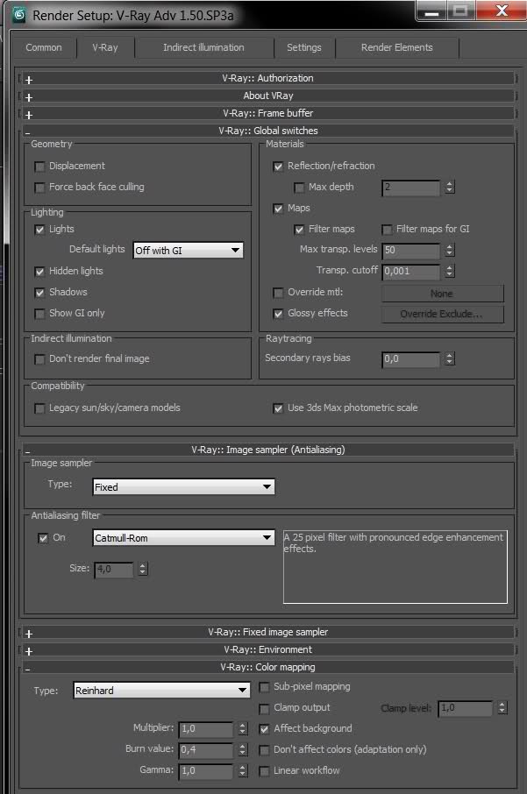The height and width of the screenshot is (794, 527).
Task: Enable Clamp output
Action: click(264, 708)
